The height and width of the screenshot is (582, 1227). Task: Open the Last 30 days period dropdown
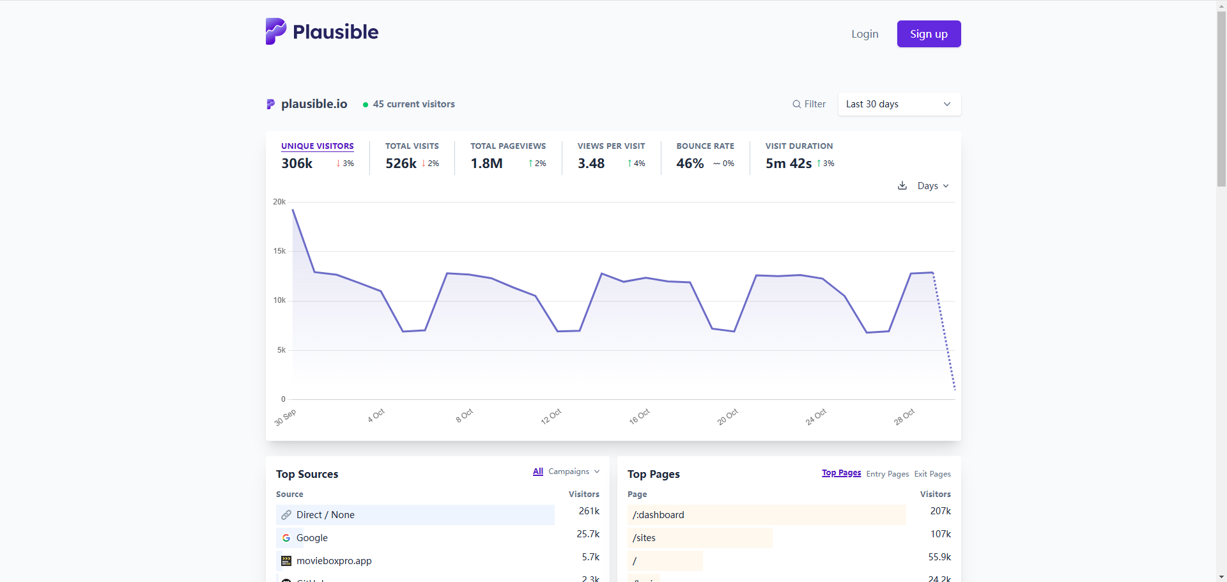click(x=899, y=104)
